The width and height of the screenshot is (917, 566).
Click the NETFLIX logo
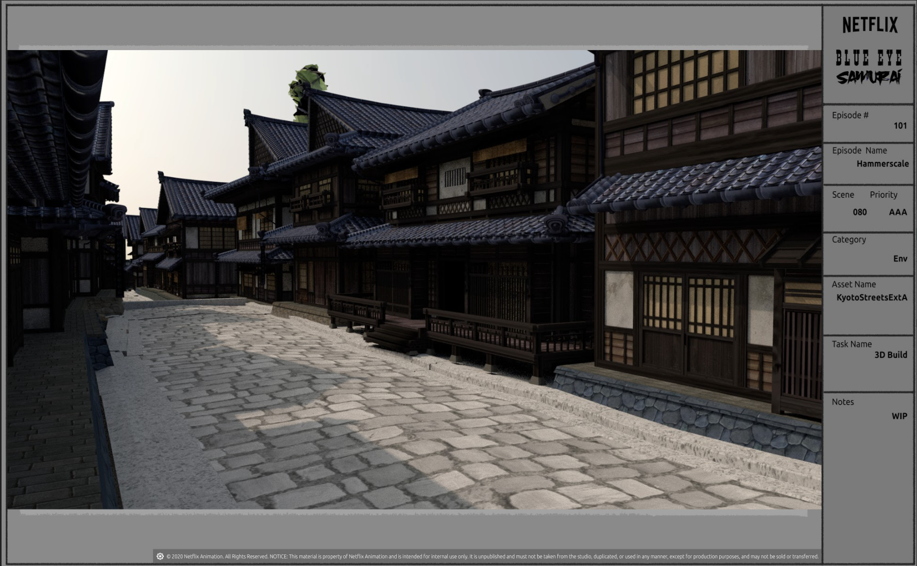click(870, 25)
